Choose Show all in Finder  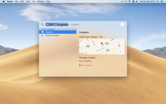[58, 35]
